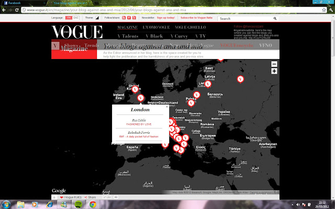The height and width of the screenshot is (209, 335).
Task: Open Windows Explorer from taskbar
Action: tap(21, 204)
